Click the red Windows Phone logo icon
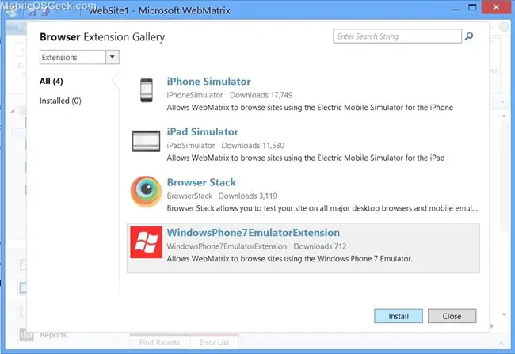This screenshot has height=354, width=515. (146, 242)
